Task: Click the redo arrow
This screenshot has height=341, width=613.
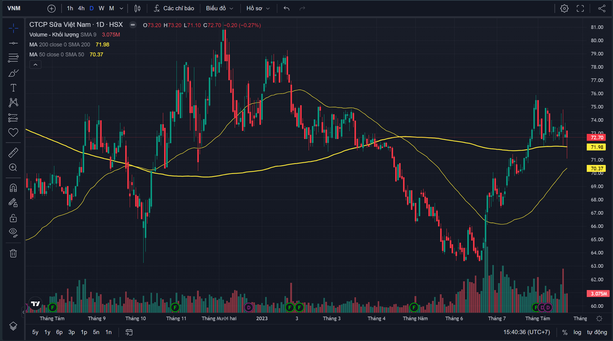Action: 302,8
